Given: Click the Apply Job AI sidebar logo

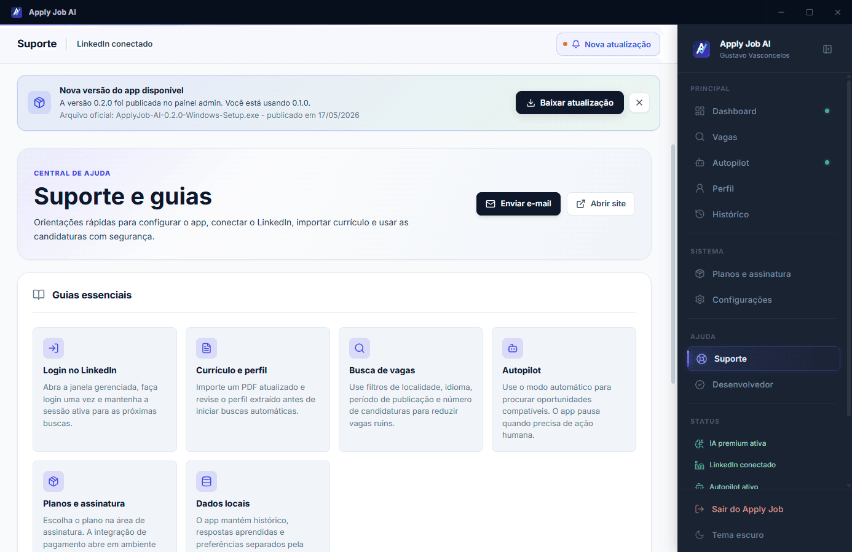Looking at the screenshot, I should point(701,49).
